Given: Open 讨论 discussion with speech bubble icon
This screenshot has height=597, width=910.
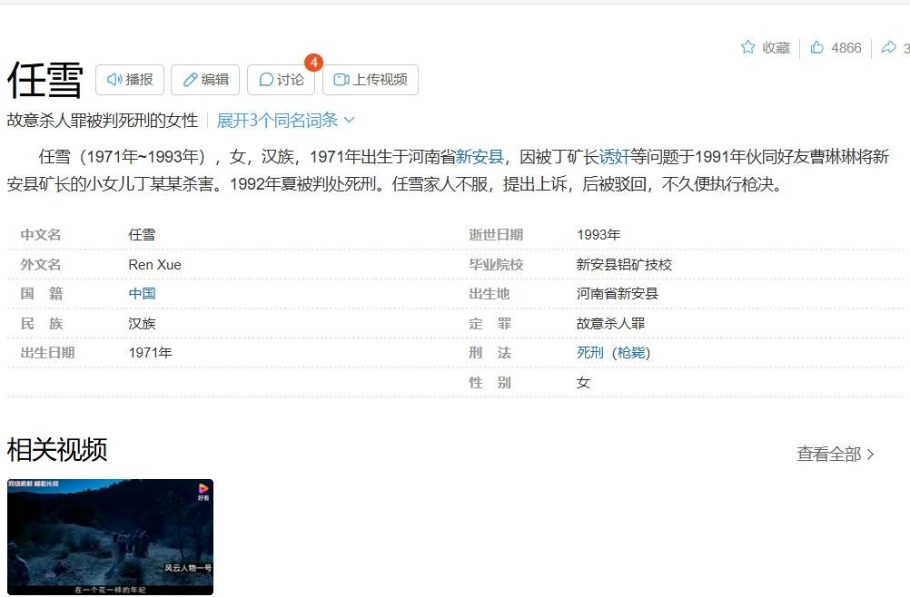Looking at the screenshot, I should (281, 80).
